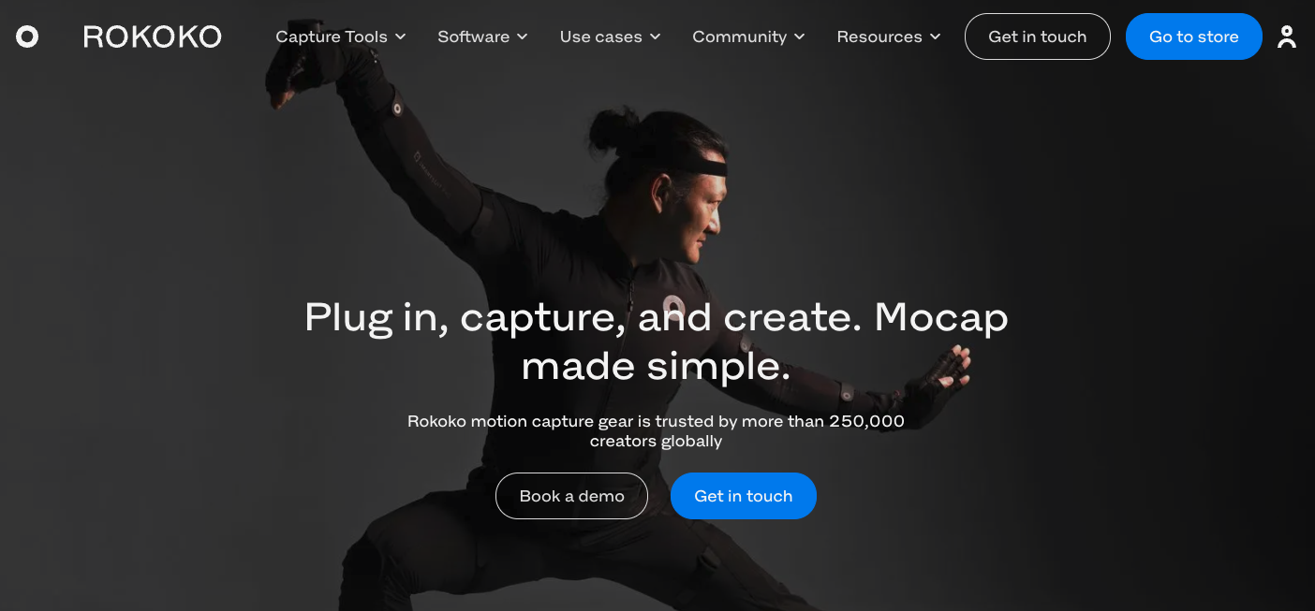Book a demo from the hero section
1315x611 pixels.
pyautogui.click(x=571, y=496)
